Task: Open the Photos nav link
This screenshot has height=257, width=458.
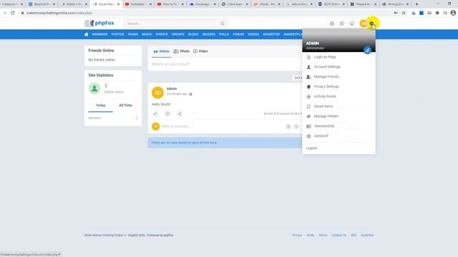Action: (117, 34)
